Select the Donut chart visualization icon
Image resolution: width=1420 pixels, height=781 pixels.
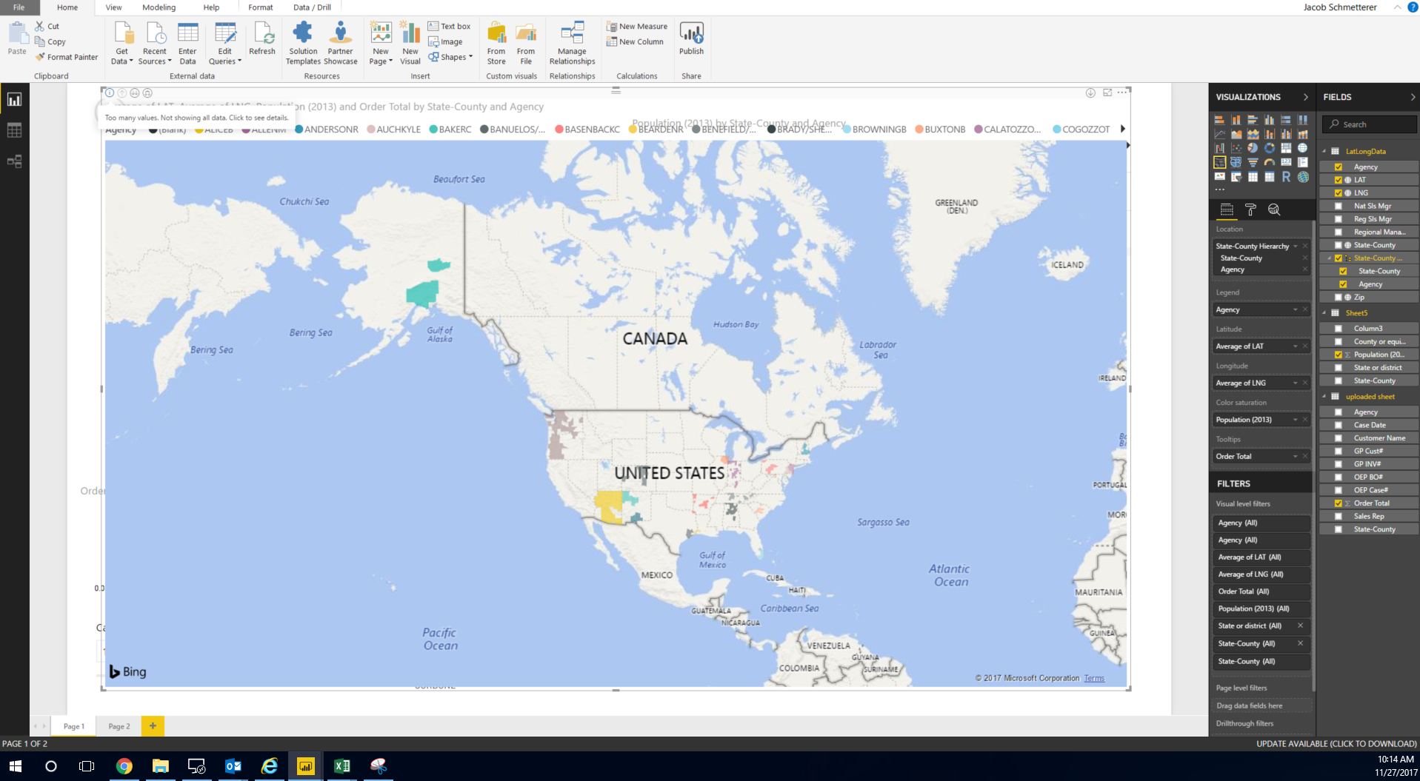coord(1270,148)
